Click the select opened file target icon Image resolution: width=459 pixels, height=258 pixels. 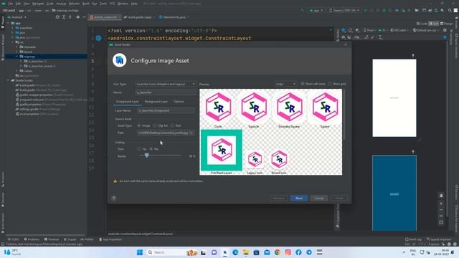pos(57,17)
